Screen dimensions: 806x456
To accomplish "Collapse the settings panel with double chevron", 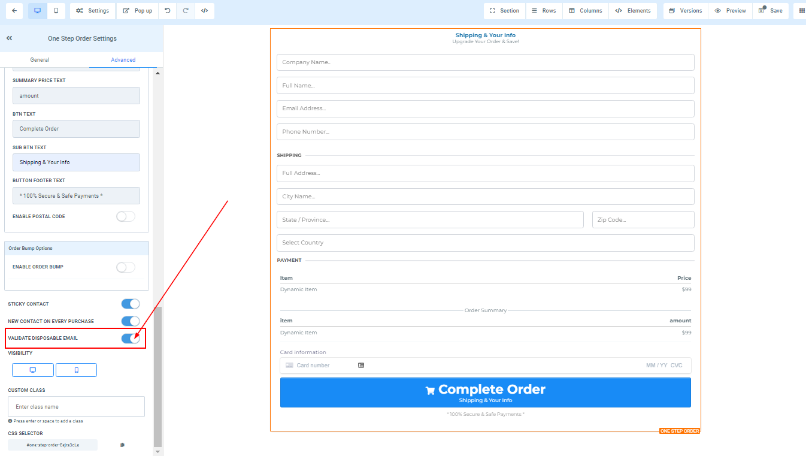I will pos(10,38).
